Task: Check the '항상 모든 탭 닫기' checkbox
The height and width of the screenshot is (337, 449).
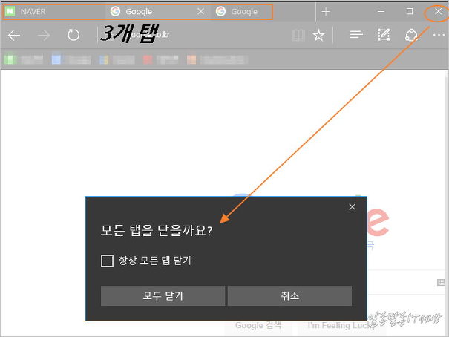Action: click(x=107, y=261)
